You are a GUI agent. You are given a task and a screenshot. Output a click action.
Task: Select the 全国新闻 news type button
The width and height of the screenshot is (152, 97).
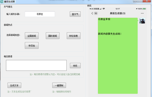[32, 36]
